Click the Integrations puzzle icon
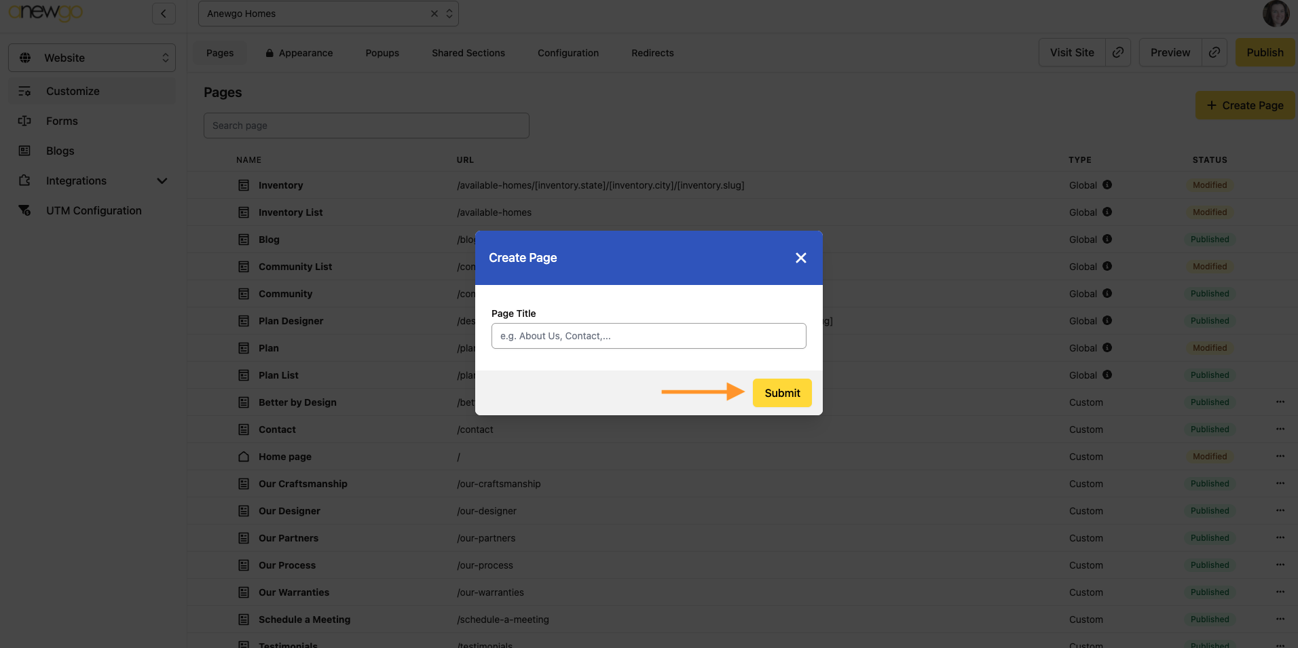This screenshot has height=648, width=1298. pyautogui.click(x=24, y=180)
